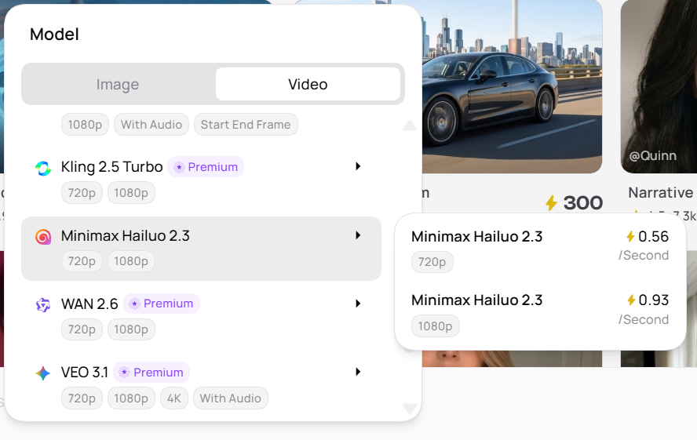Switch to the Image tab

118,85
